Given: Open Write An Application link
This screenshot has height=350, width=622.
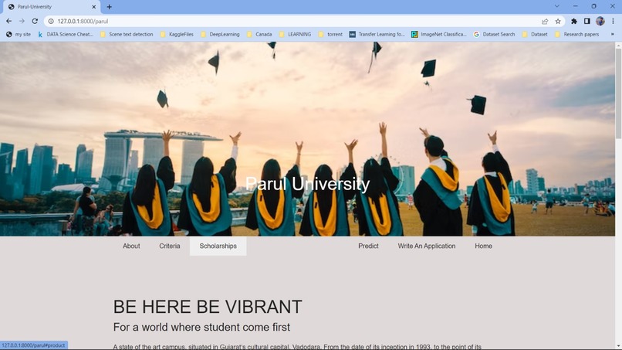Looking at the screenshot, I should tap(427, 246).
